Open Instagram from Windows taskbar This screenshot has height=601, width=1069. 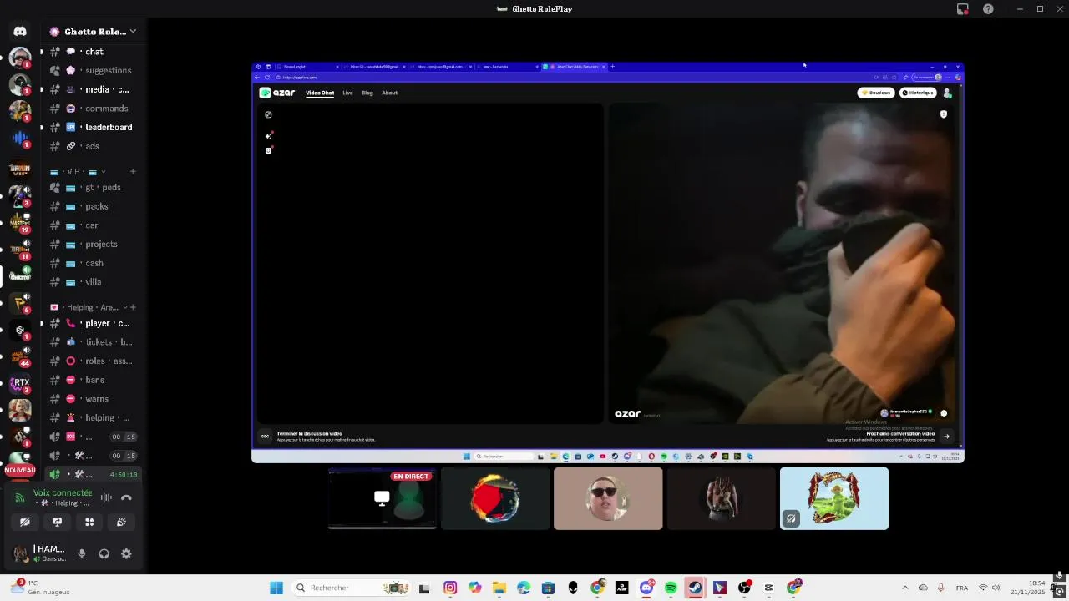[x=450, y=588]
